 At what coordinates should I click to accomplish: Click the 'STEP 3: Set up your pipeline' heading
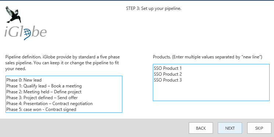pyautogui.click(x=154, y=8)
